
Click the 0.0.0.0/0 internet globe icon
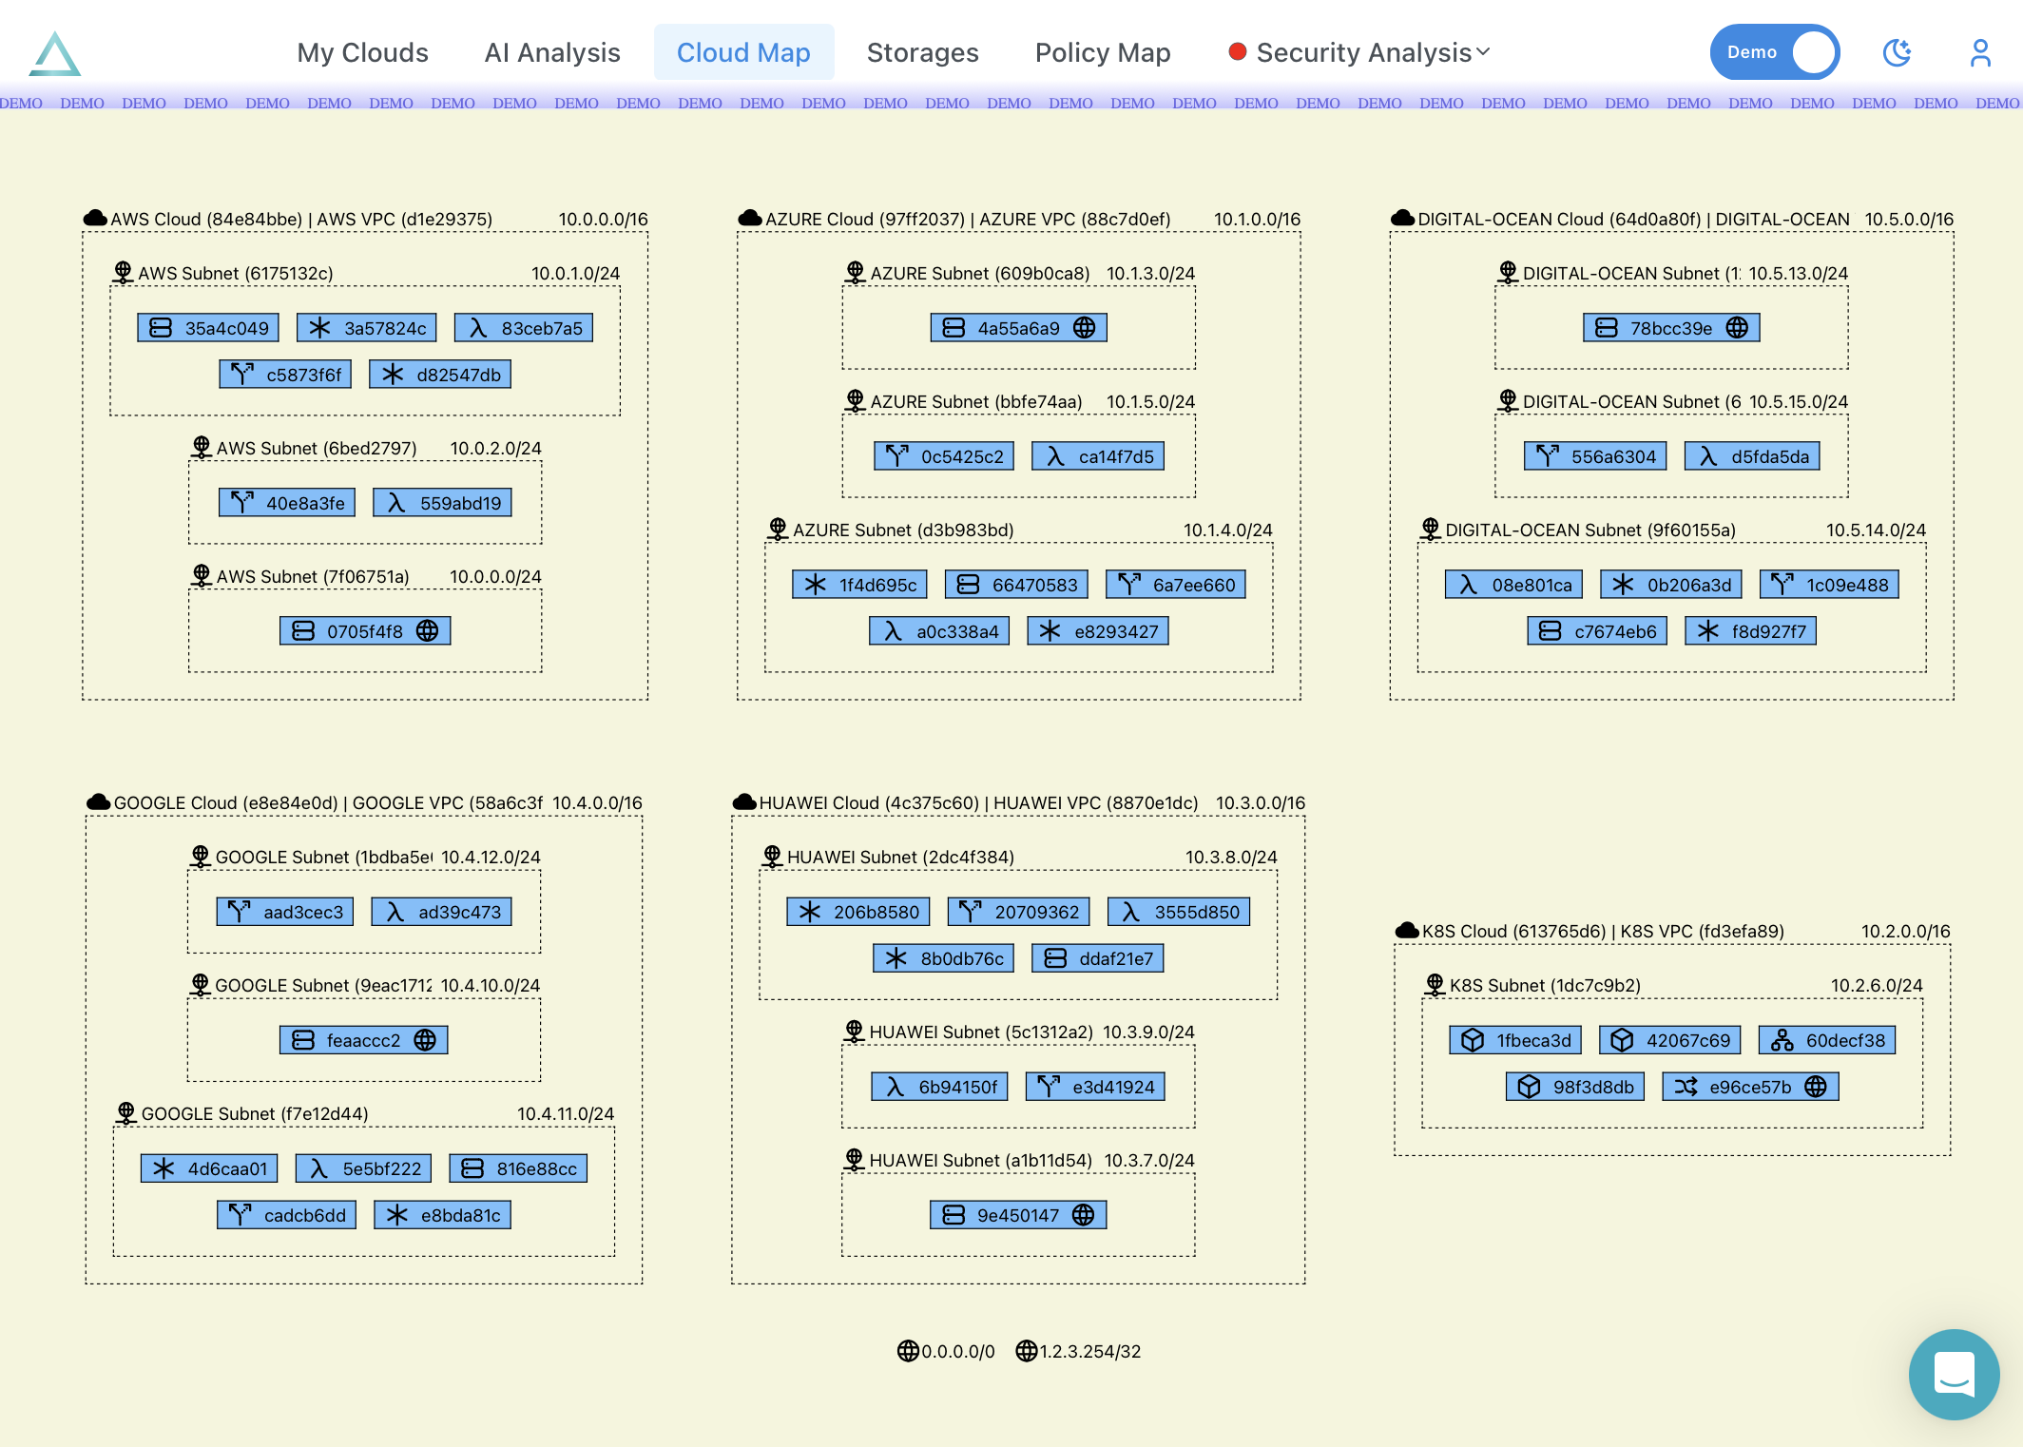(x=908, y=1351)
